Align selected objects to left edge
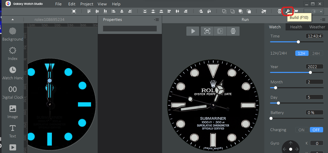The height and width of the screenshot is (153, 328). pos(113,11)
